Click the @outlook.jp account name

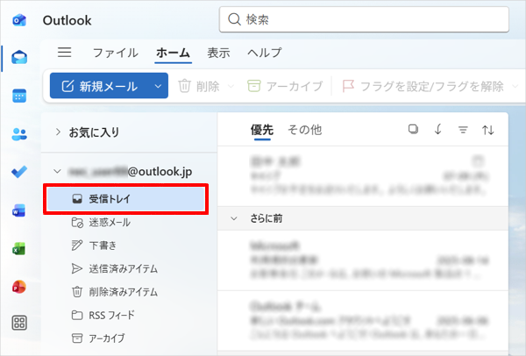tap(130, 172)
